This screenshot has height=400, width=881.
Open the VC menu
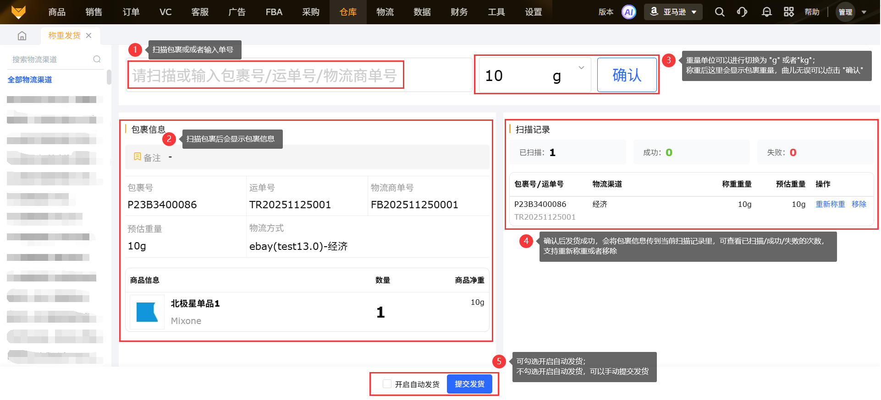coord(165,12)
